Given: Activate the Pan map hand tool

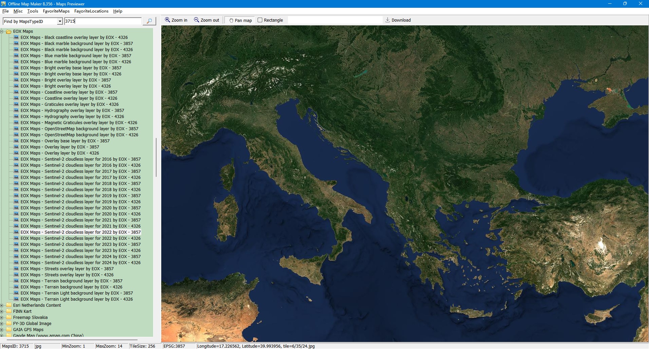Looking at the screenshot, I should [x=240, y=20].
